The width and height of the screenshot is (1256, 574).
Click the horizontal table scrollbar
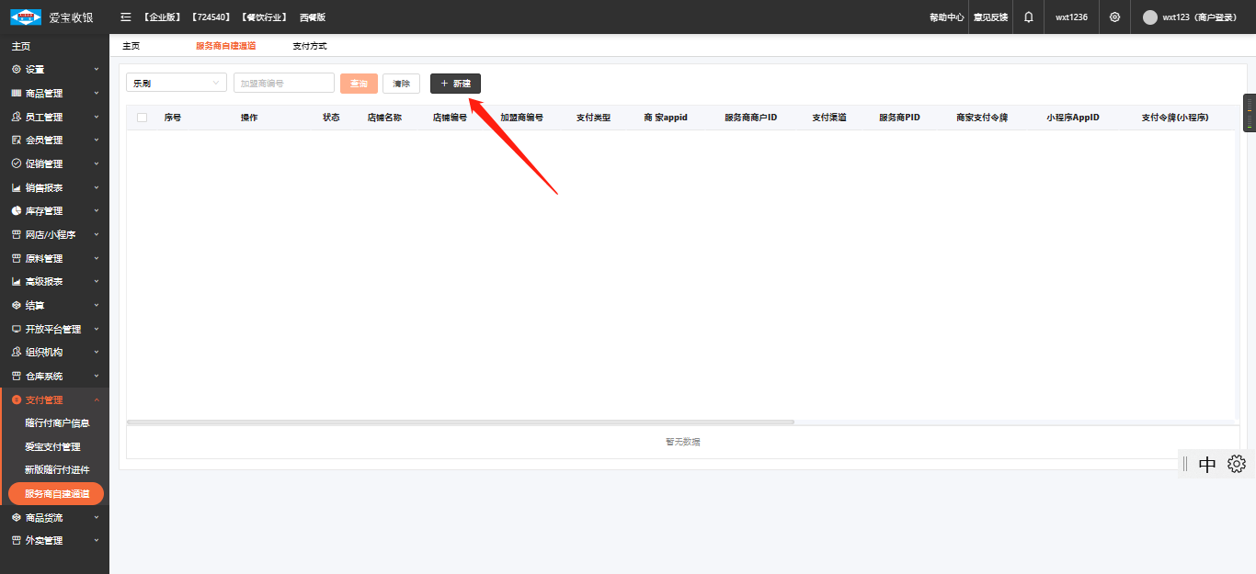(460, 422)
